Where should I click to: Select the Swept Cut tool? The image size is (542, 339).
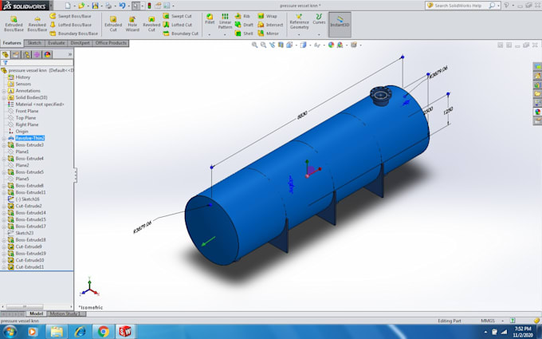177,16
